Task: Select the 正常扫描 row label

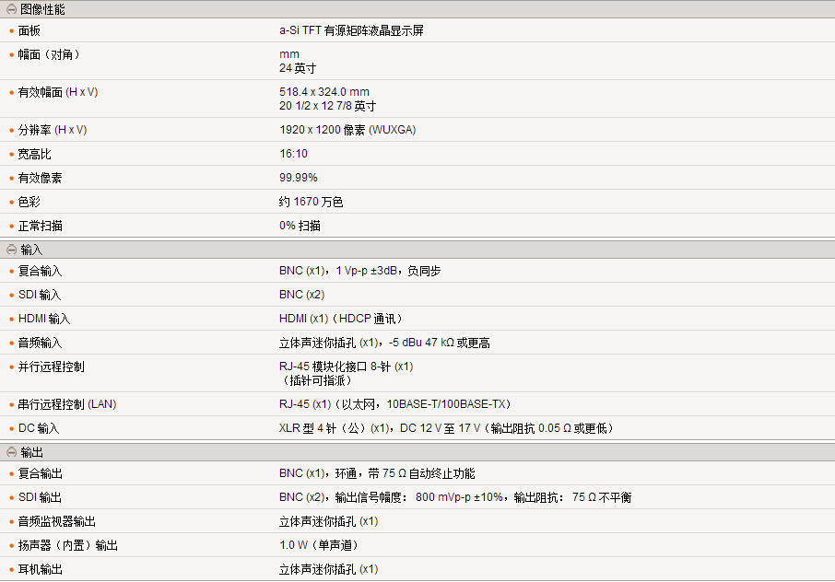Action: [x=41, y=226]
